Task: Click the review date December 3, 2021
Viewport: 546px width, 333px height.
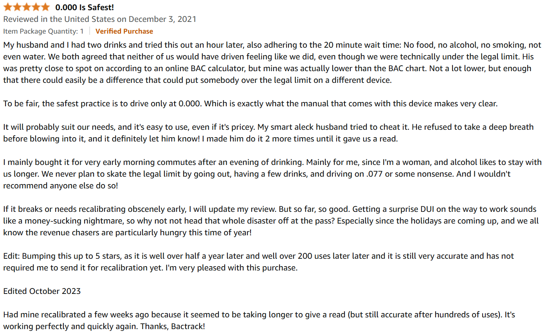Action: pos(162,19)
